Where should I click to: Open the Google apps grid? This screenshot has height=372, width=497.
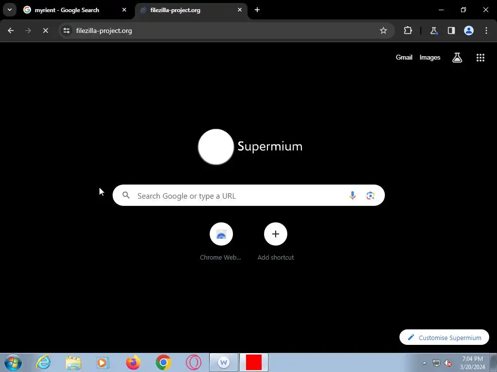click(x=480, y=58)
